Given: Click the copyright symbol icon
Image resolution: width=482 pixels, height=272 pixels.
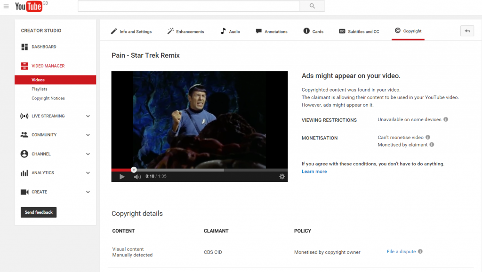Looking at the screenshot, I should point(397,31).
